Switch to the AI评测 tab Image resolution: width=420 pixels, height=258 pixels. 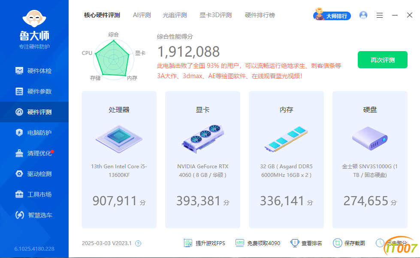[142, 15]
